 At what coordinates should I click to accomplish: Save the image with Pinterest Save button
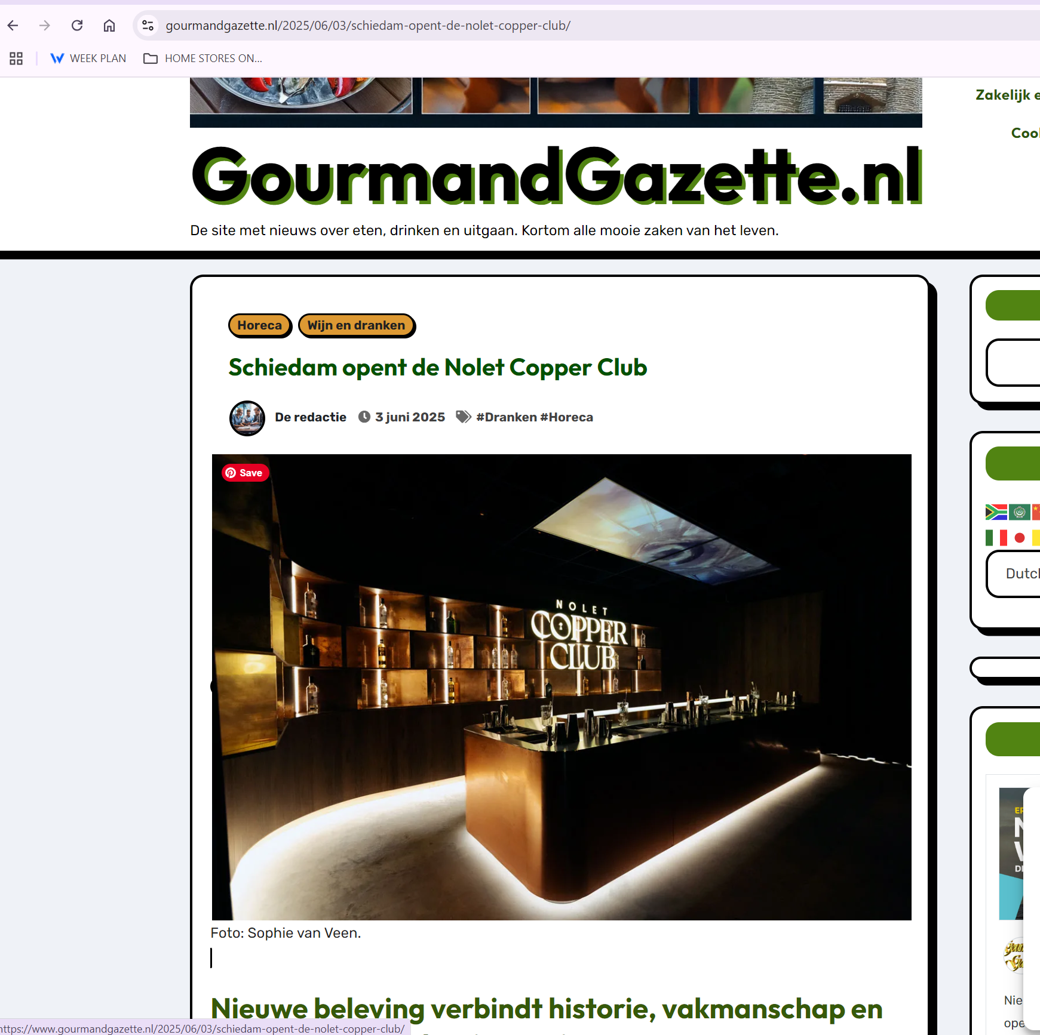[x=246, y=473]
